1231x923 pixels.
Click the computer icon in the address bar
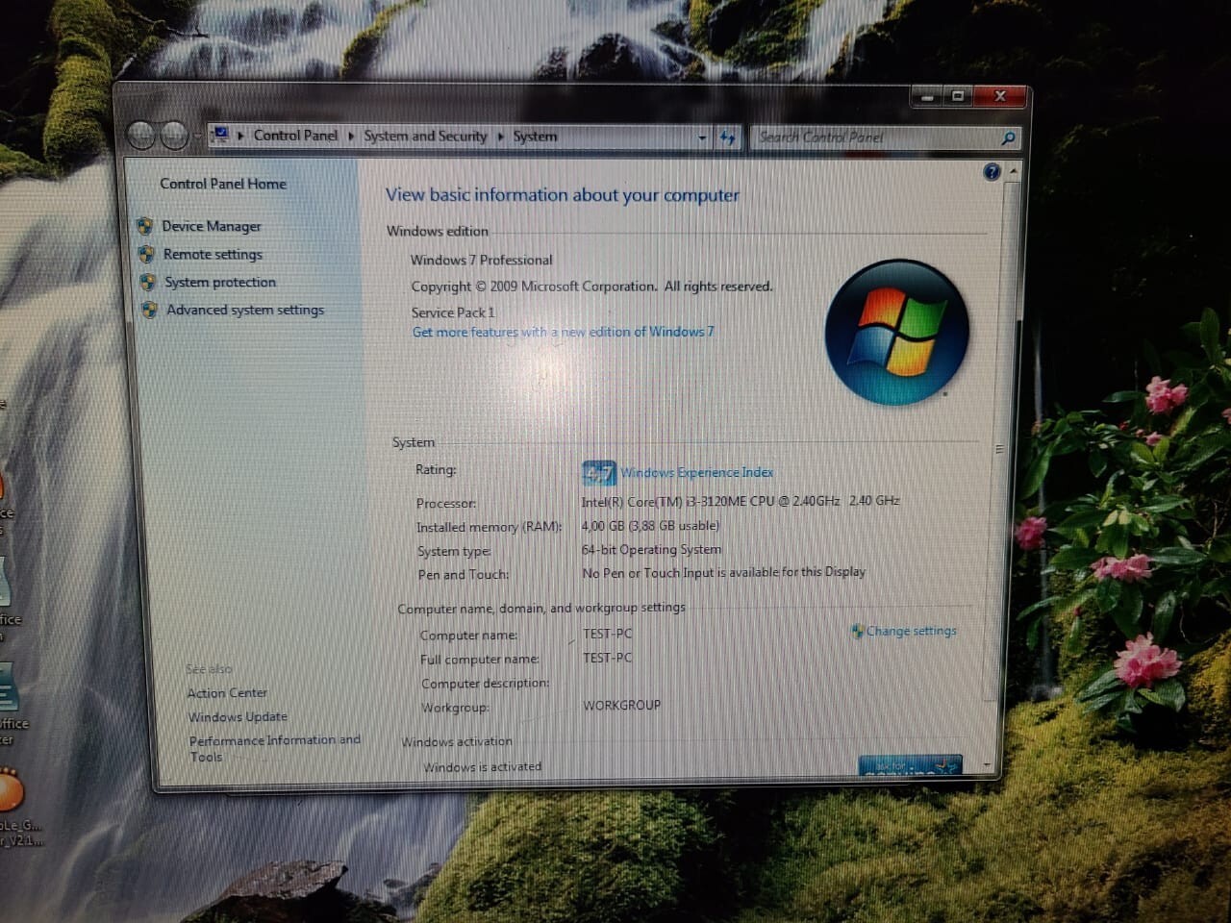220,134
